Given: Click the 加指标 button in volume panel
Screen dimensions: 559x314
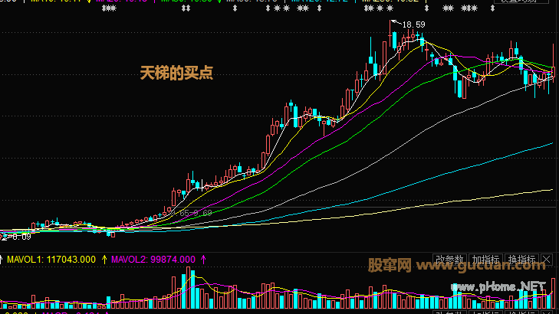Looking at the screenshot, I should [485, 260].
